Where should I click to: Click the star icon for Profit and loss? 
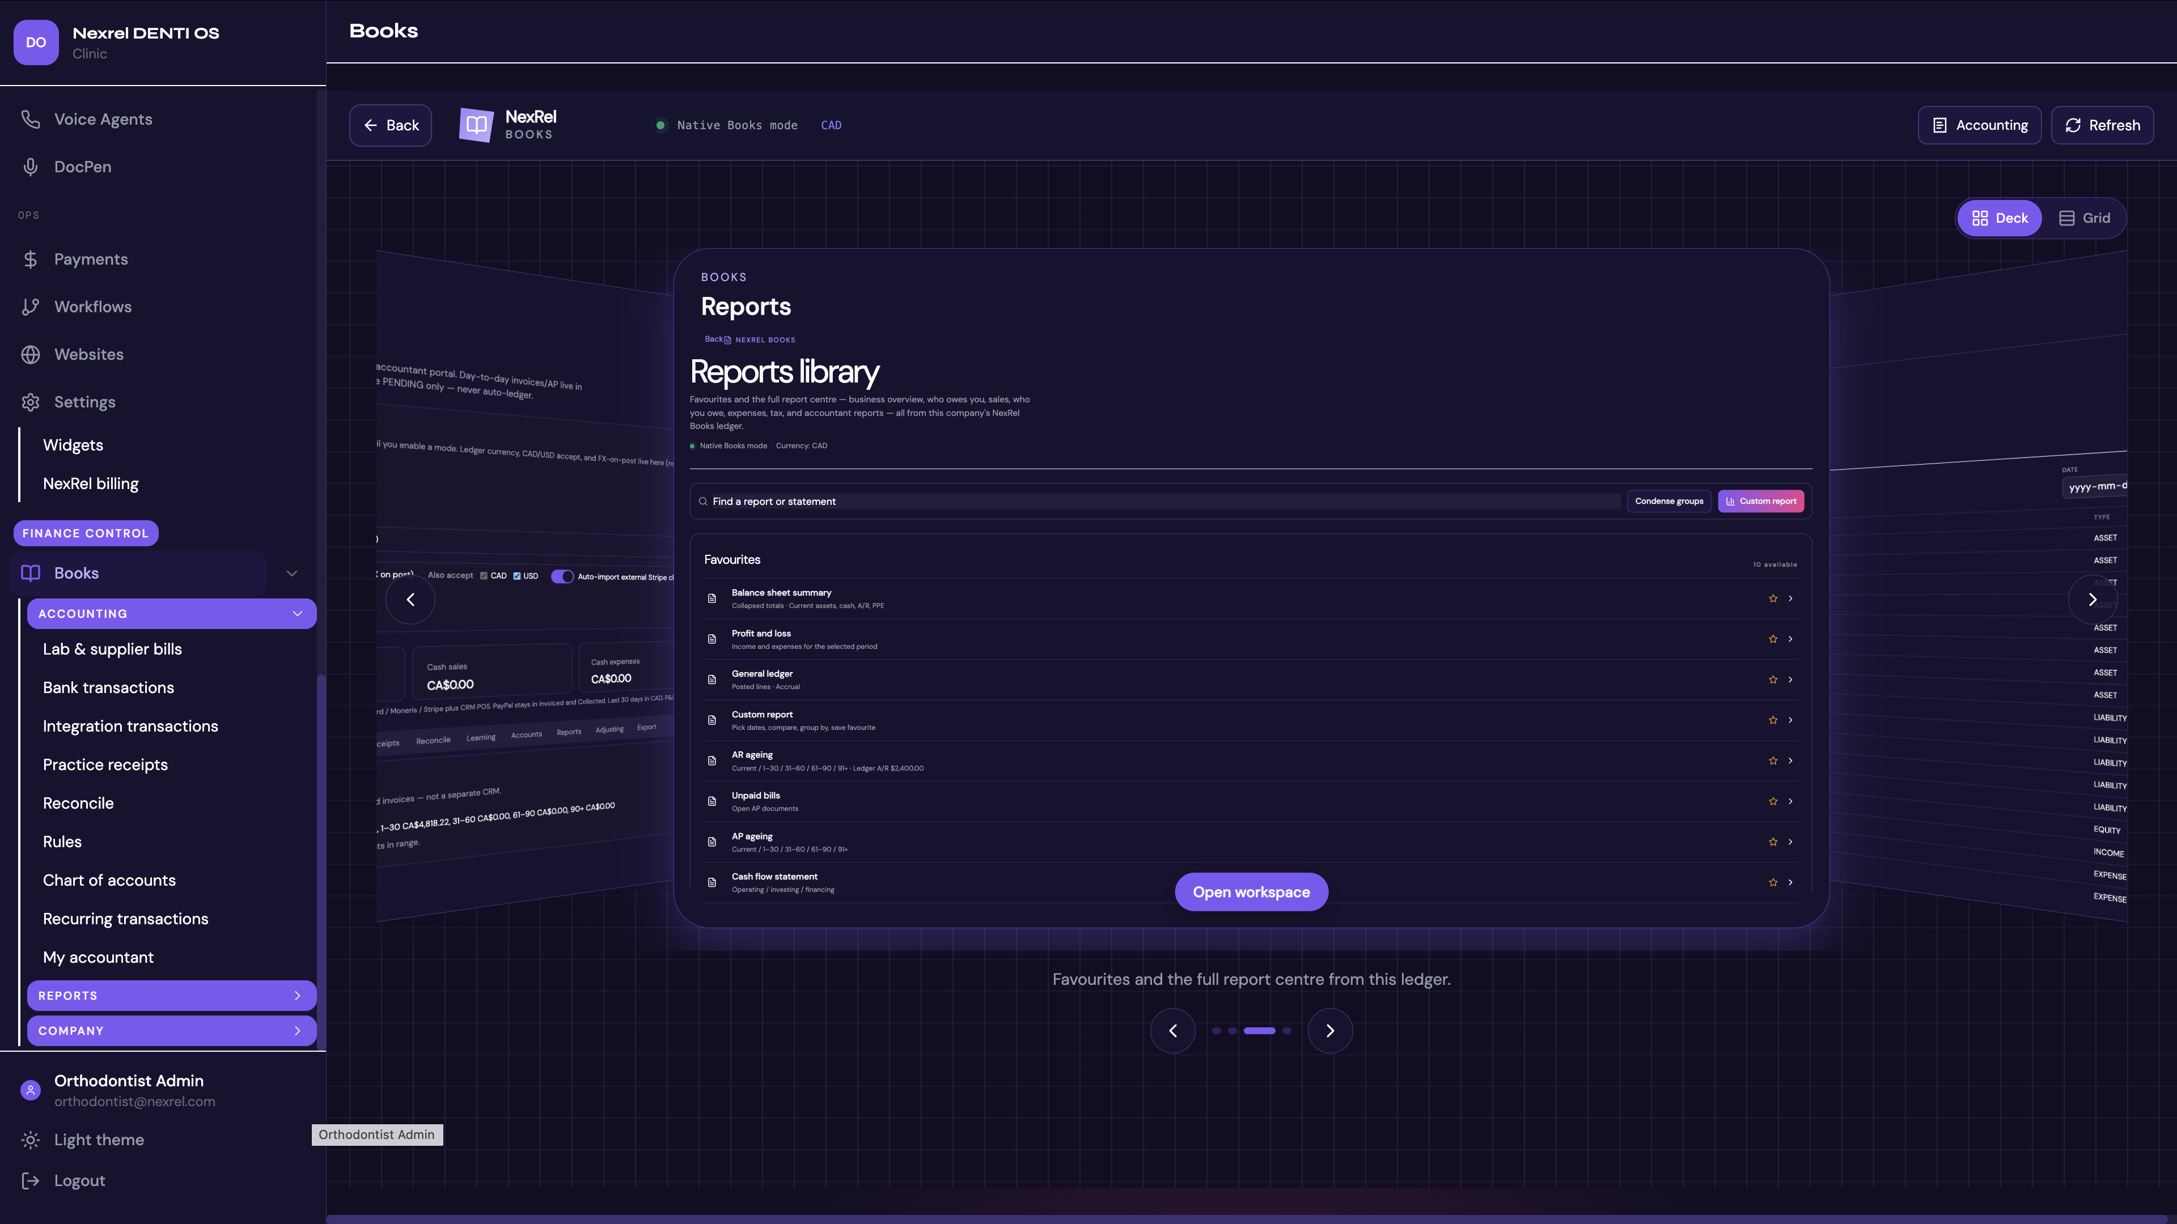click(1773, 639)
